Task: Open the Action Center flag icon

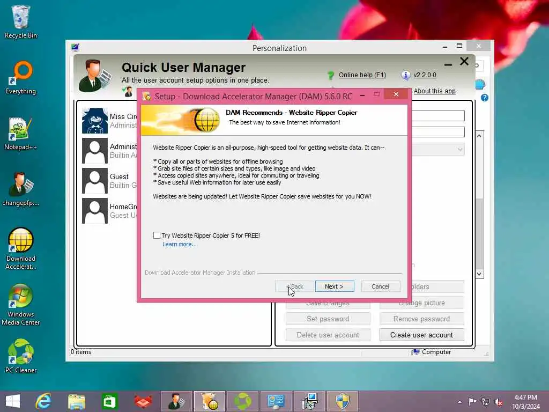Action: (472, 401)
